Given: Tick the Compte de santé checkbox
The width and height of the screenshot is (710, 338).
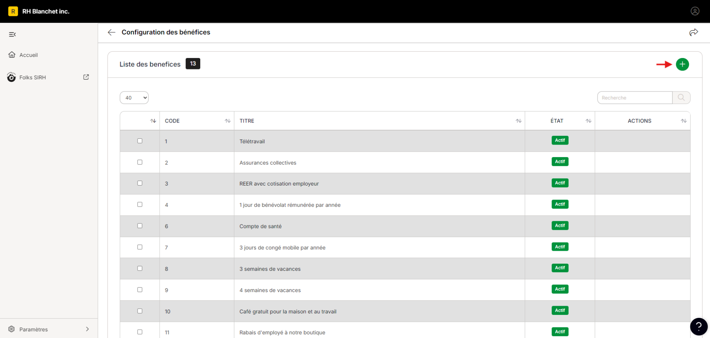Looking at the screenshot, I should click(140, 226).
